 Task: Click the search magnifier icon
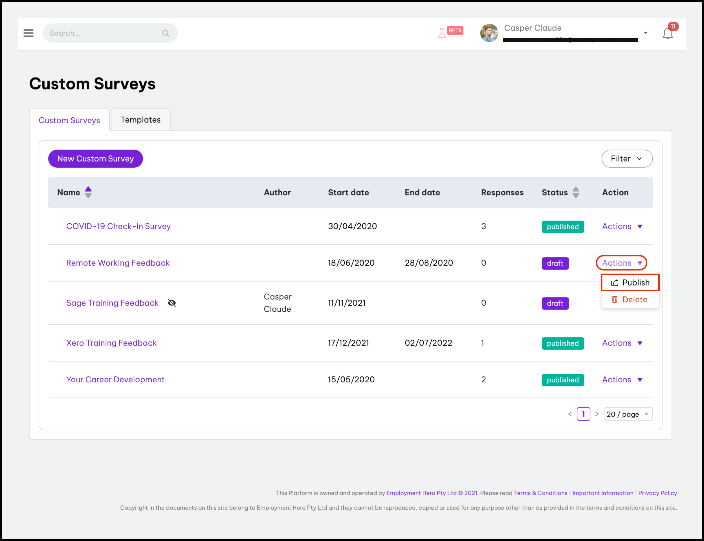[x=166, y=33]
